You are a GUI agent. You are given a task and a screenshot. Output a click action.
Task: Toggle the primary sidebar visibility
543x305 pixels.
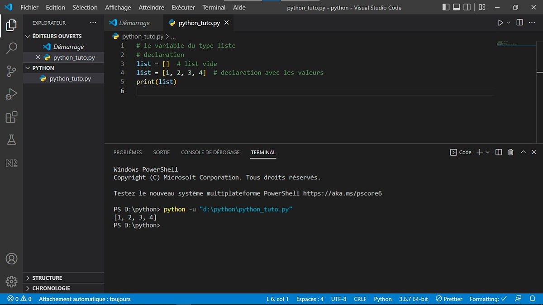(x=446, y=7)
